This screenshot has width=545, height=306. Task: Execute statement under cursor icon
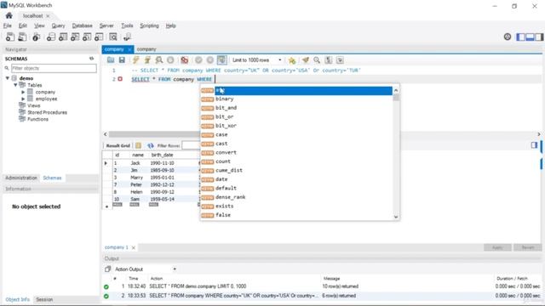147,60
